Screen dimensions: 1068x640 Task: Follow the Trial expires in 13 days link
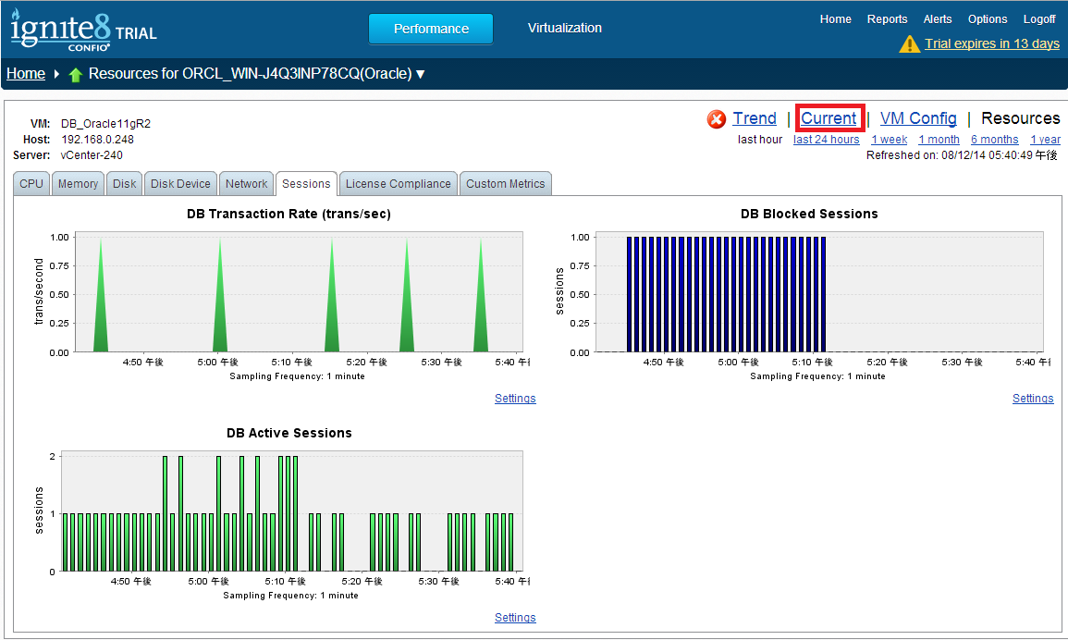coord(991,43)
